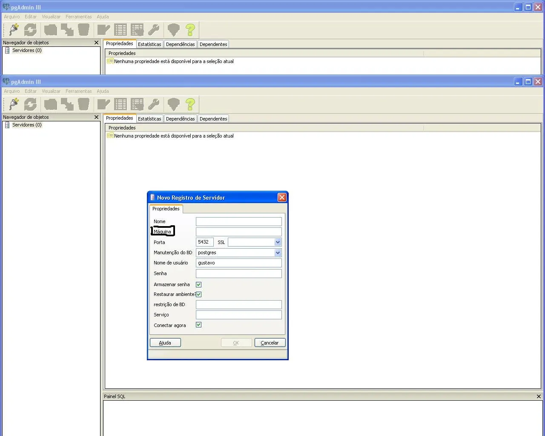Close the Painel SQL panel
The width and height of the screenshot is (545, 436).
539,396
